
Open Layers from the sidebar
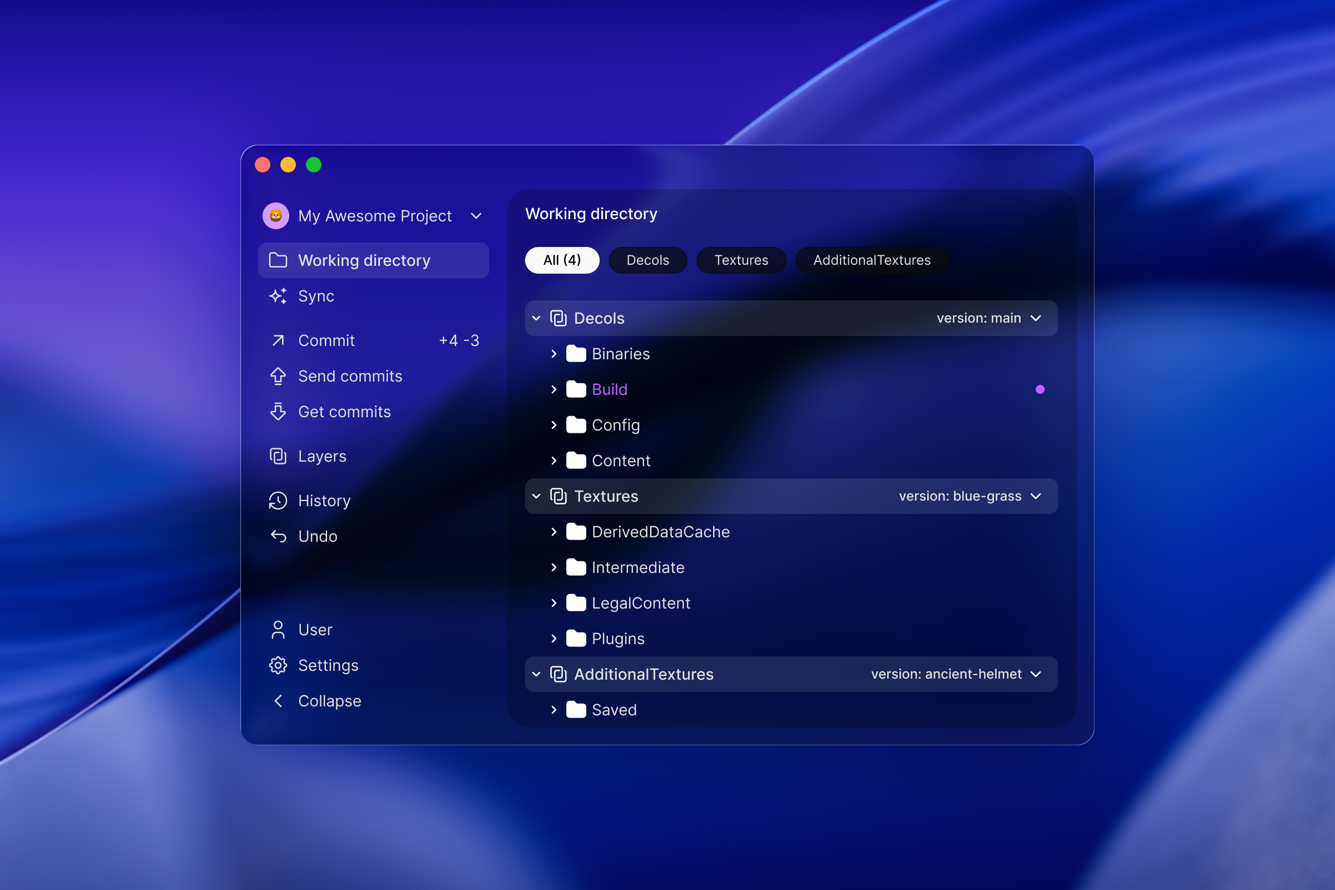pos(323,456)
